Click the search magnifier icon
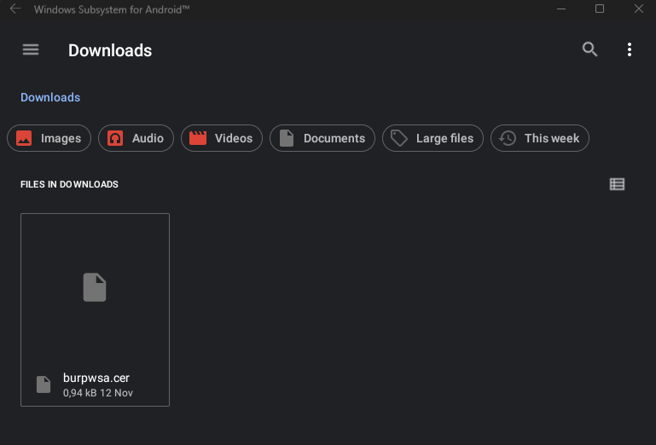 tap(589, 49)
